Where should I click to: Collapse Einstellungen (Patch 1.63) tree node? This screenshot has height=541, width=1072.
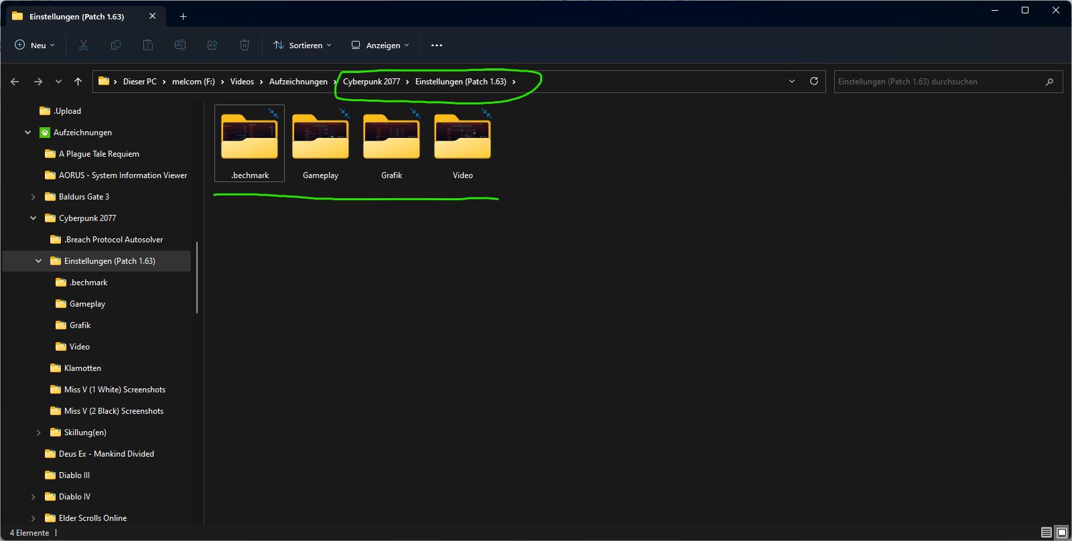point(39,261)
